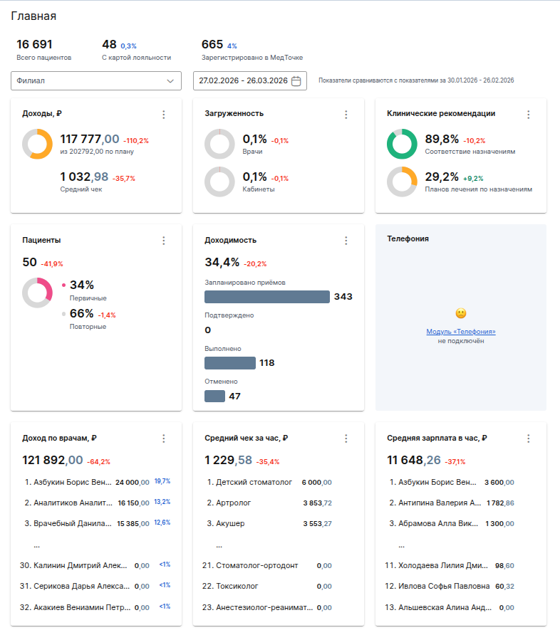Viewport: 560px width, 635px height.
Task: Open Средняя зарплата в час menu
Action: click(529, 439)
